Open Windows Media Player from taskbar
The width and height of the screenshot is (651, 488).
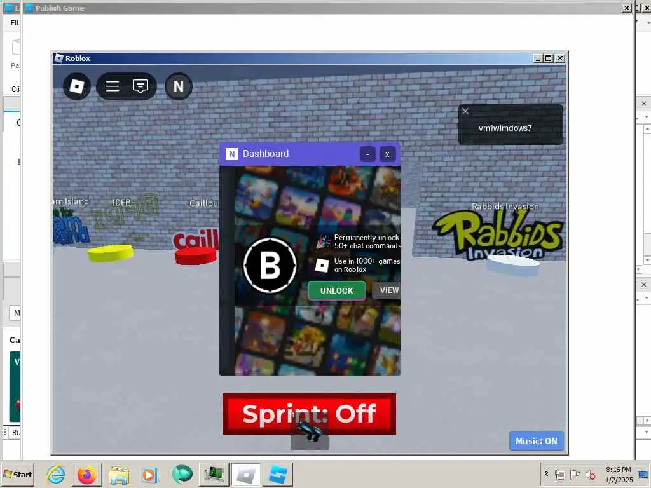click(x=150, y=475)
